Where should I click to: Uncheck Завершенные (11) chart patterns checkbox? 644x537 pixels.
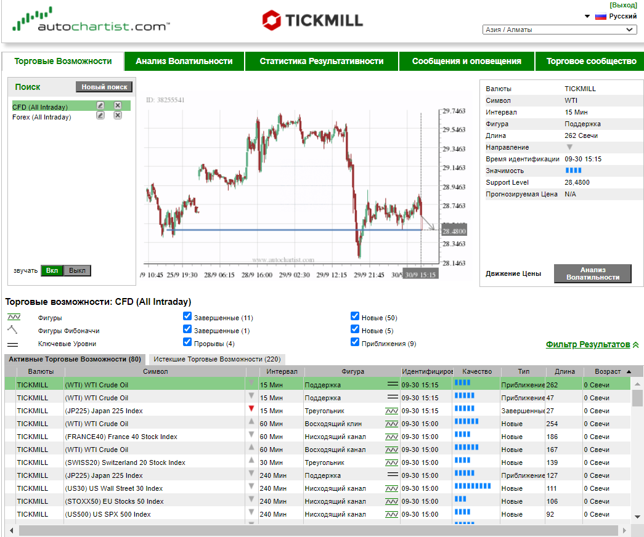tap(187, 316)
